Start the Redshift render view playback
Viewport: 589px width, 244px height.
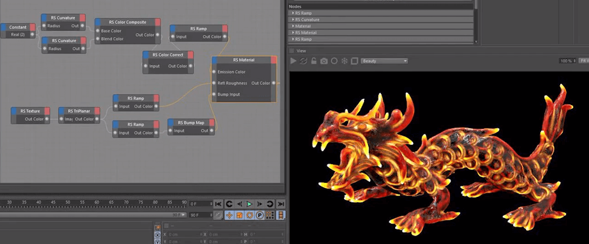coord(294,61)
